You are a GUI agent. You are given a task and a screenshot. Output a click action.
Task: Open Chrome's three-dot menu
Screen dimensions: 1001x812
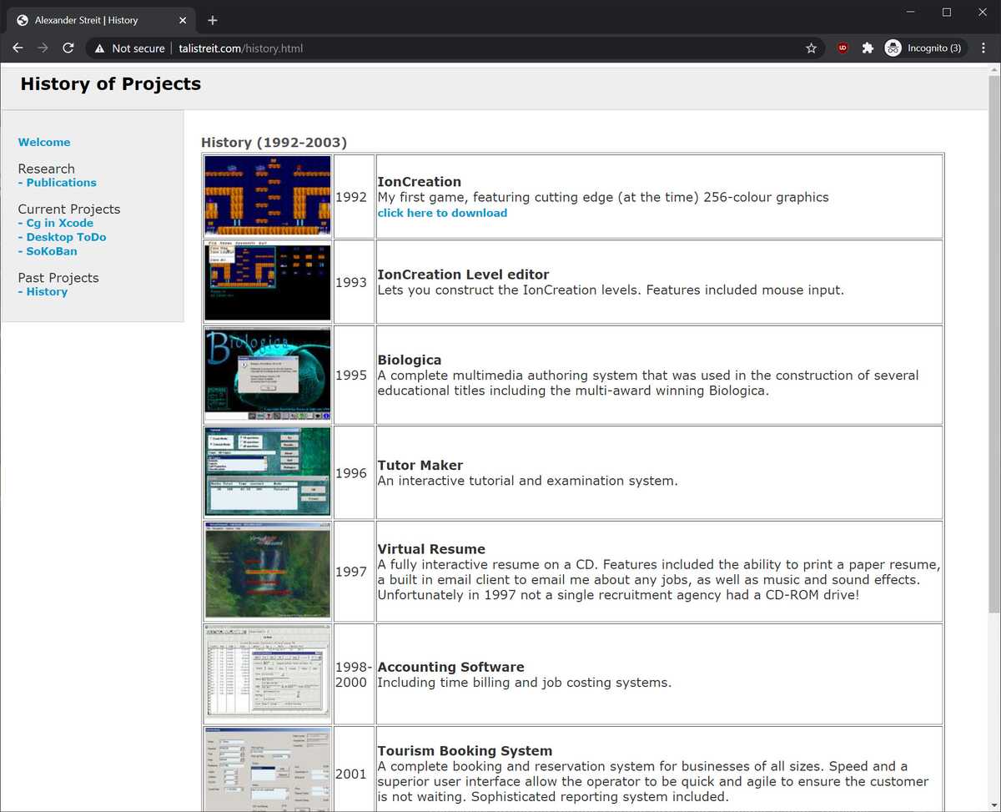pos(983,48)
